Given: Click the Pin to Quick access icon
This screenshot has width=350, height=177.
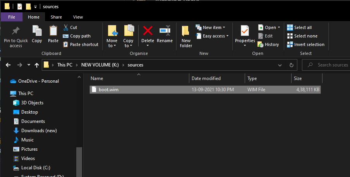Looking at the screenshot, I should (x=16, y=32).
